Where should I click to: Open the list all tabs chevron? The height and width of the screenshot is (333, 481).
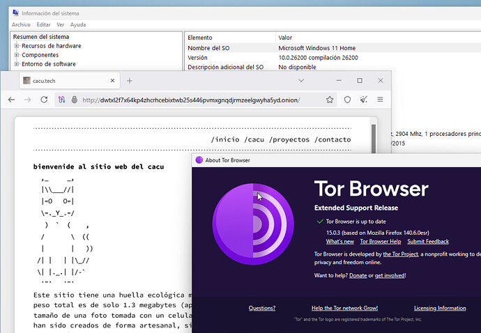click(301, 80)
